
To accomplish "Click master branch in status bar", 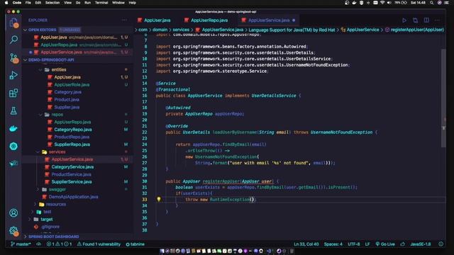I will pyautogui.click(x=21, y=244).
